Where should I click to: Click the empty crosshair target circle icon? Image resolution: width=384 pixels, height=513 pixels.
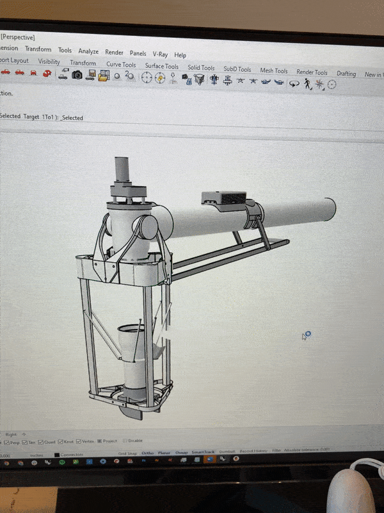tap(147, 78)
